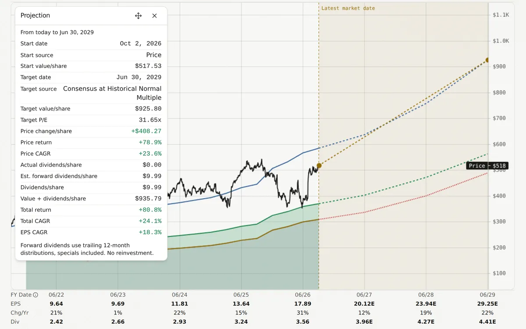
Task: Click the 06/24 fiscal year date
Action: click(180, 295)
